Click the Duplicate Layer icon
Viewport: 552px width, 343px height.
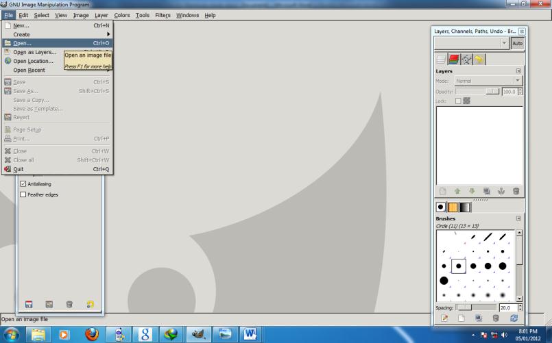point(487,191)
